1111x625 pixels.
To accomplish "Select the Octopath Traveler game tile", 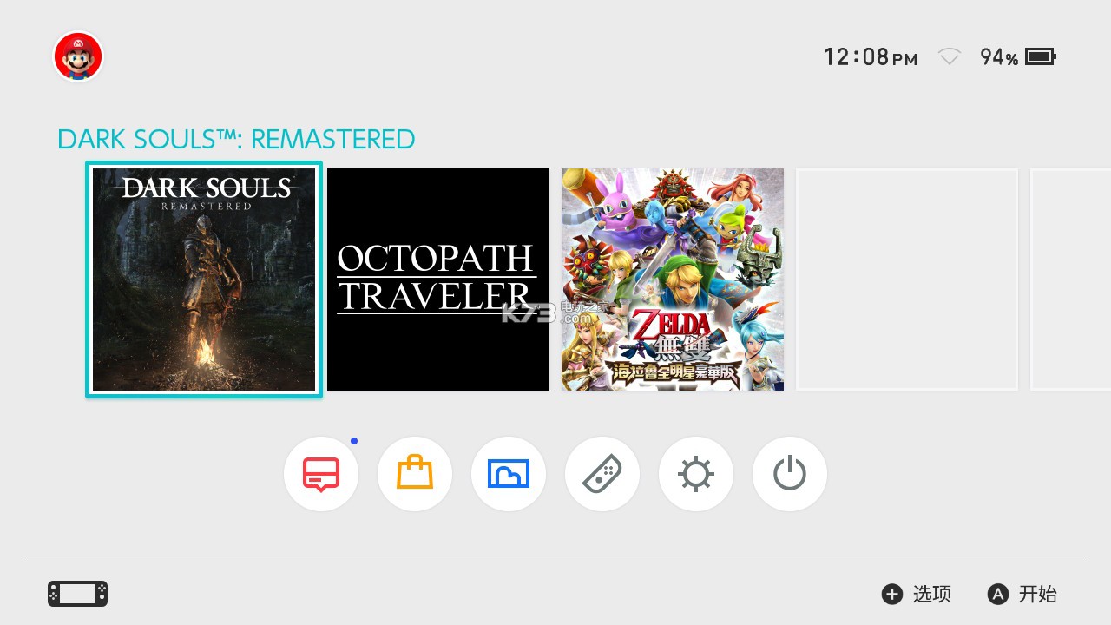I will [438, 280].
